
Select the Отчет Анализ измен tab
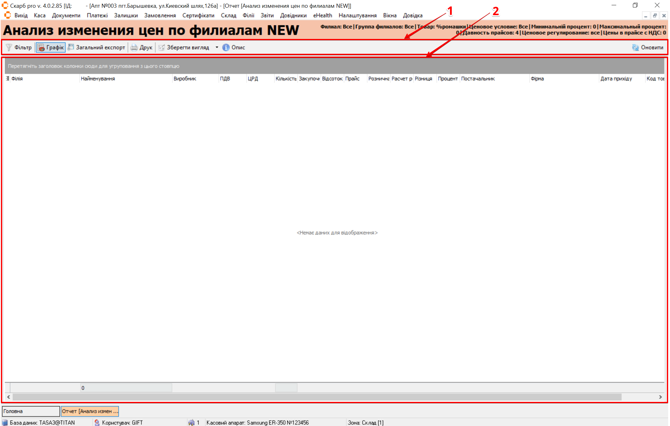(x=90, y=411)
